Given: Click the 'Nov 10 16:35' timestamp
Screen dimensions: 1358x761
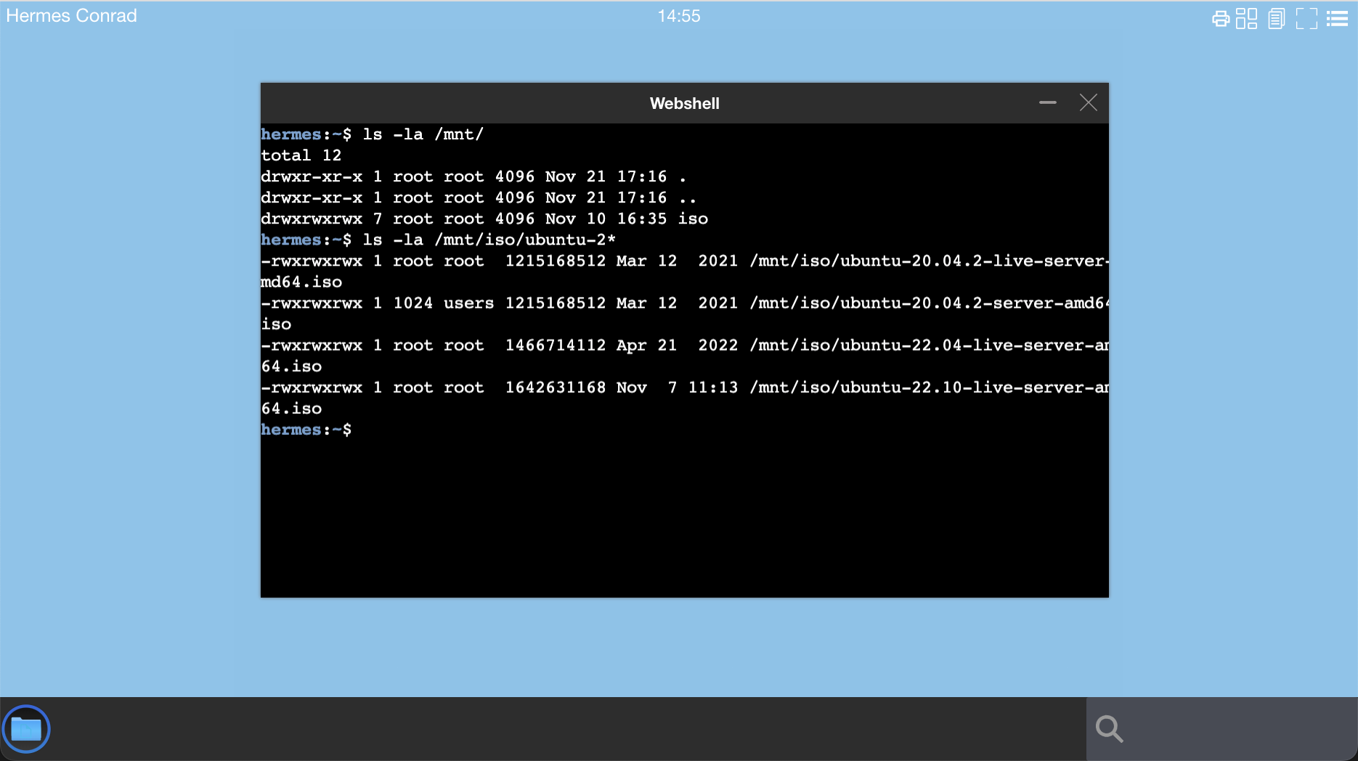Looking at the screenshot, I should [x=606, y=219].
